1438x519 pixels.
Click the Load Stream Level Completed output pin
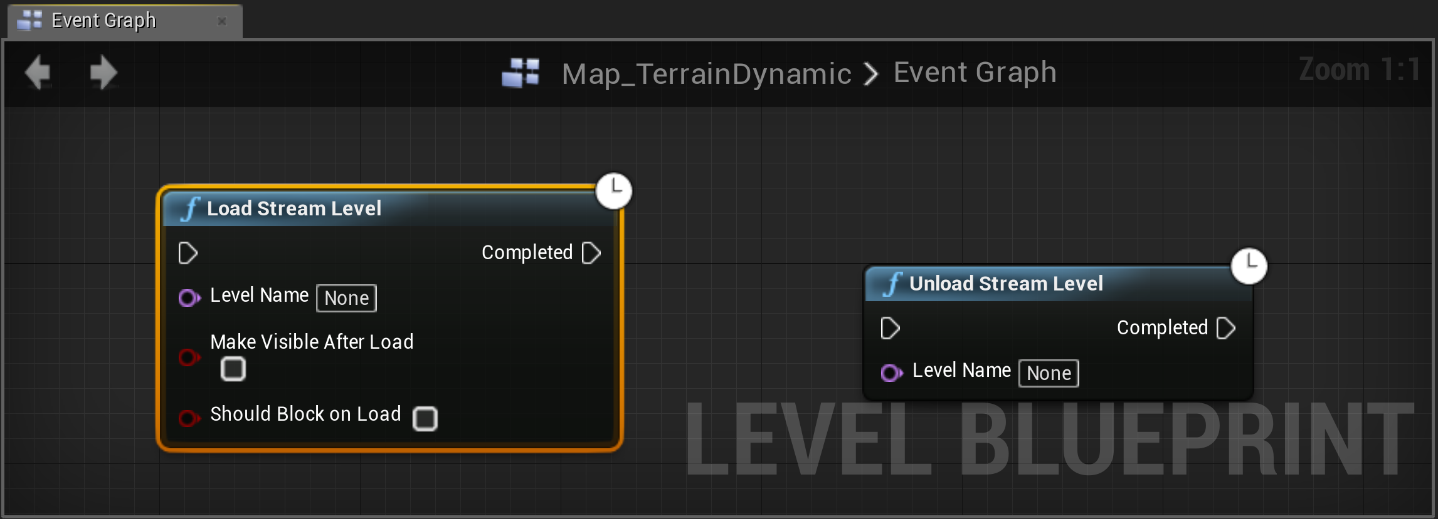coord(591,253)
